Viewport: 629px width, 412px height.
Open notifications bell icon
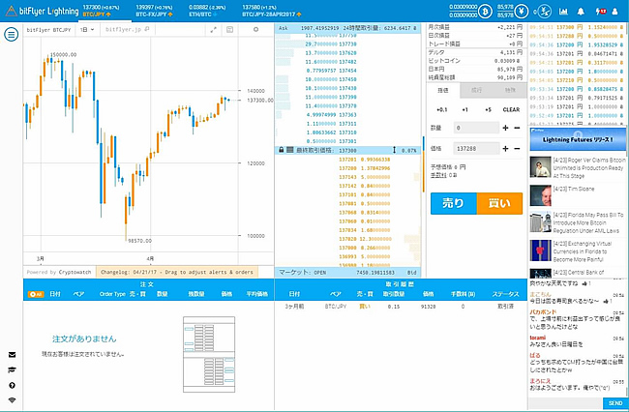581,12
